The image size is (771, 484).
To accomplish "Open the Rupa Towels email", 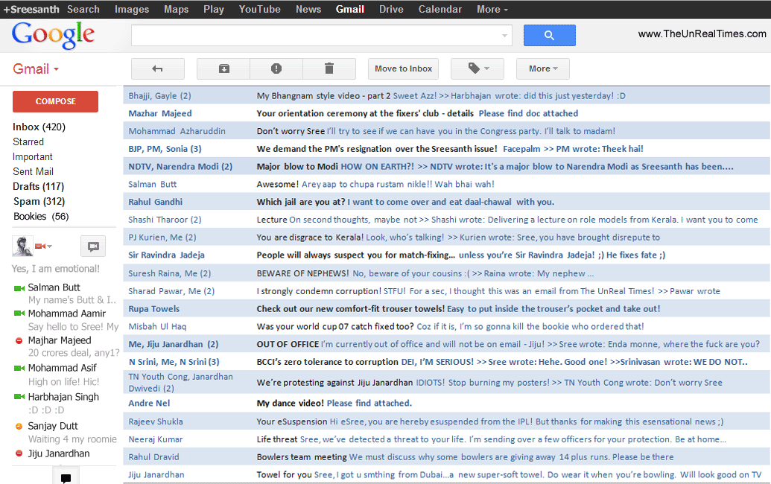I will (446, 308).
